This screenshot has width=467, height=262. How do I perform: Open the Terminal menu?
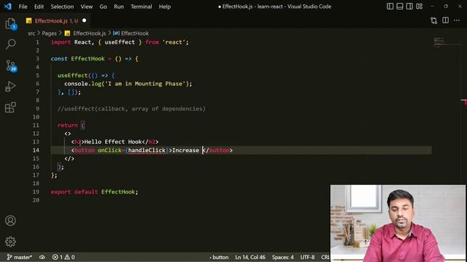pos(141,7)
